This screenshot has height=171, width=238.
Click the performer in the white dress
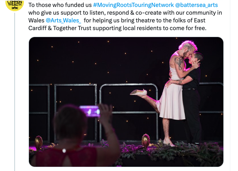click(175, 91)
